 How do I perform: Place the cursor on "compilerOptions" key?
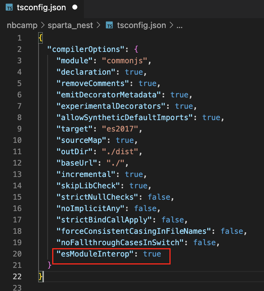tap(85, 49)
